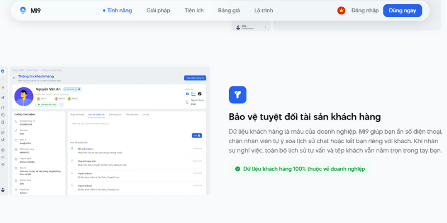Select the Lịch sử tương tác tab
The height and width of the screenshot is (223, 447).
[x=97, y=114]
